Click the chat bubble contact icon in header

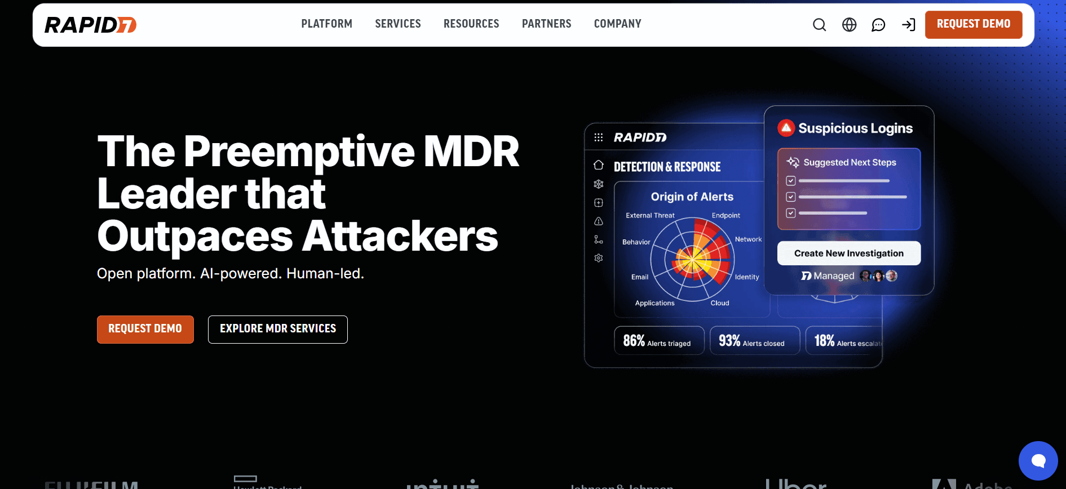pos(878,25)
